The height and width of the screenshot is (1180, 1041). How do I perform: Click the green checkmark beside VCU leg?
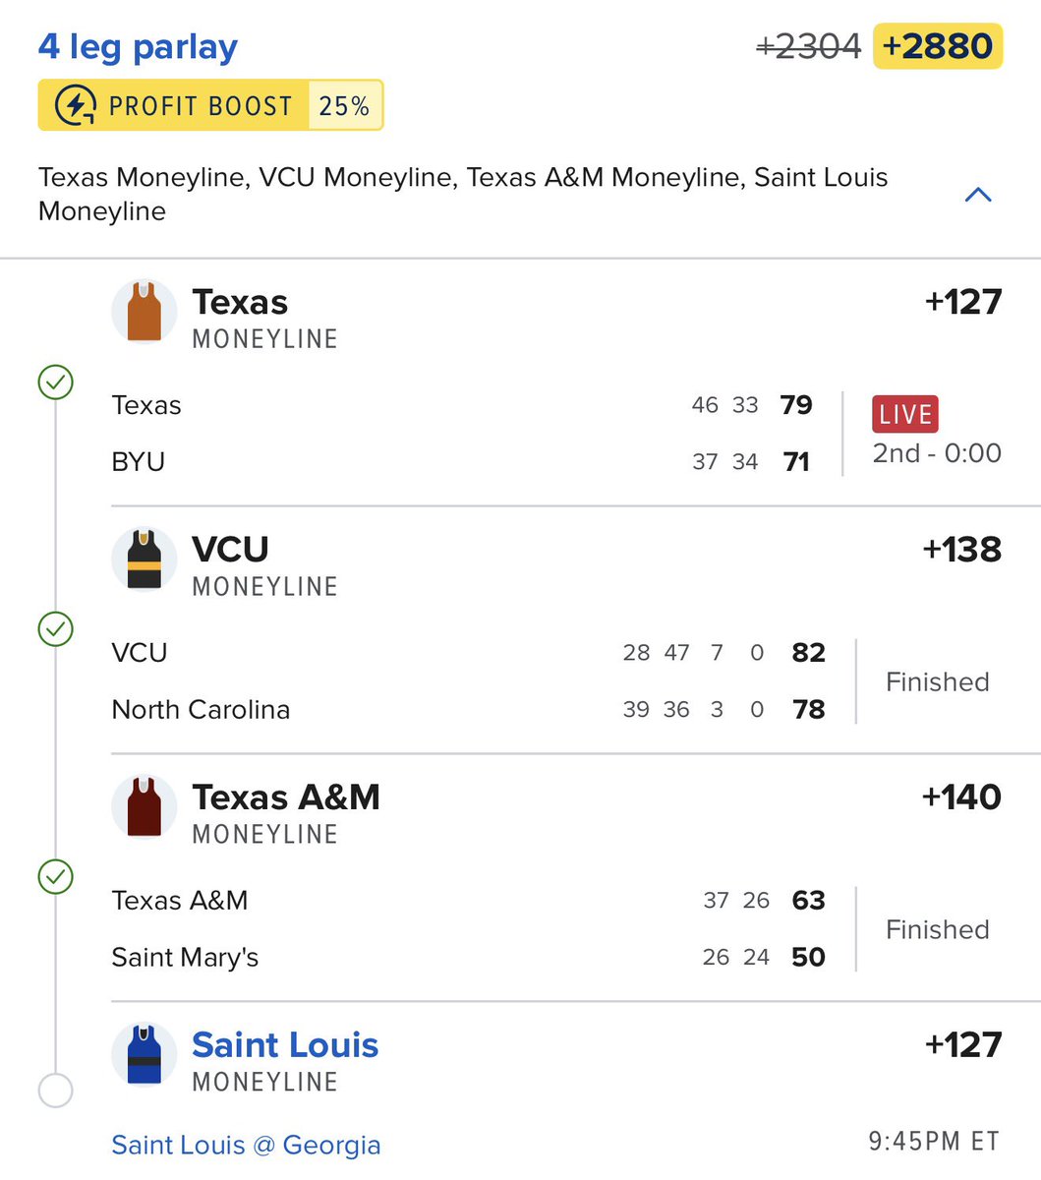tap(55, 628)
